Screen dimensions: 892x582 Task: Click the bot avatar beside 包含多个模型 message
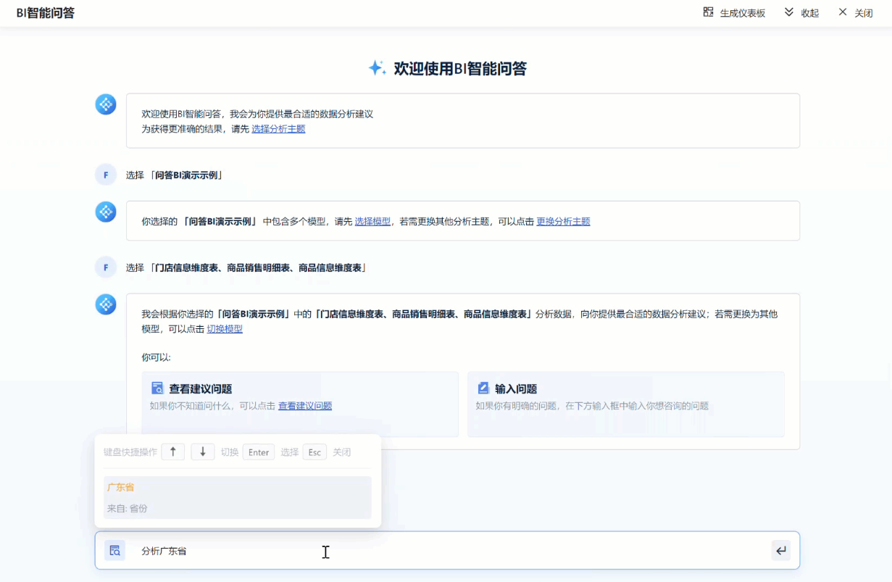(x=107, y=212)
